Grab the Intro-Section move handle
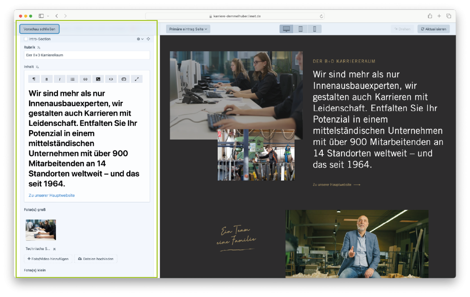This screenshot has height=297, width=470. tap(148, 39)
